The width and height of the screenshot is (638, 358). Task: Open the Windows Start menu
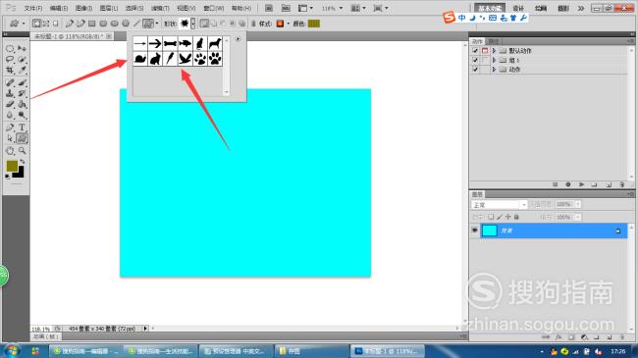click(x=11, y=351)
